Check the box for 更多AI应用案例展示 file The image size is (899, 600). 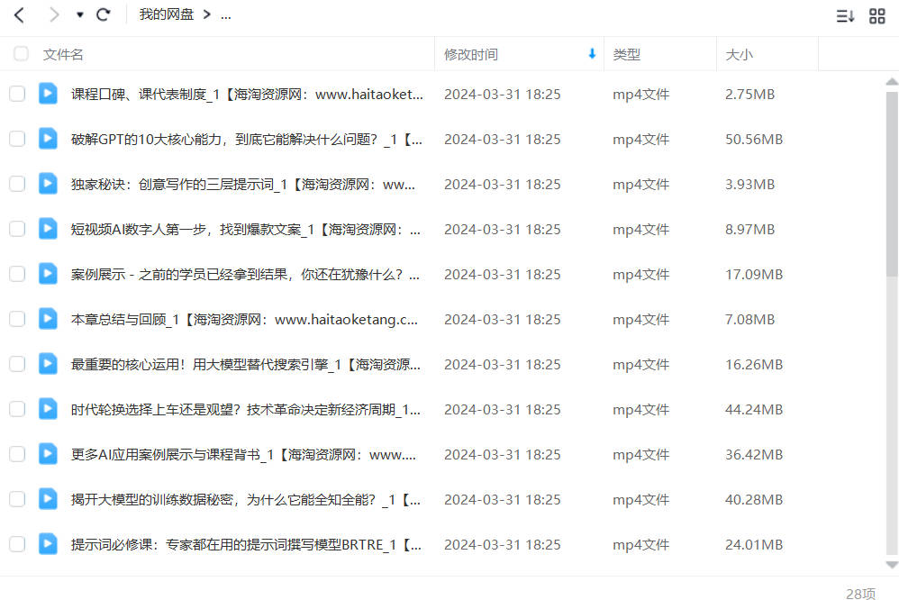[x=17, y=454]
